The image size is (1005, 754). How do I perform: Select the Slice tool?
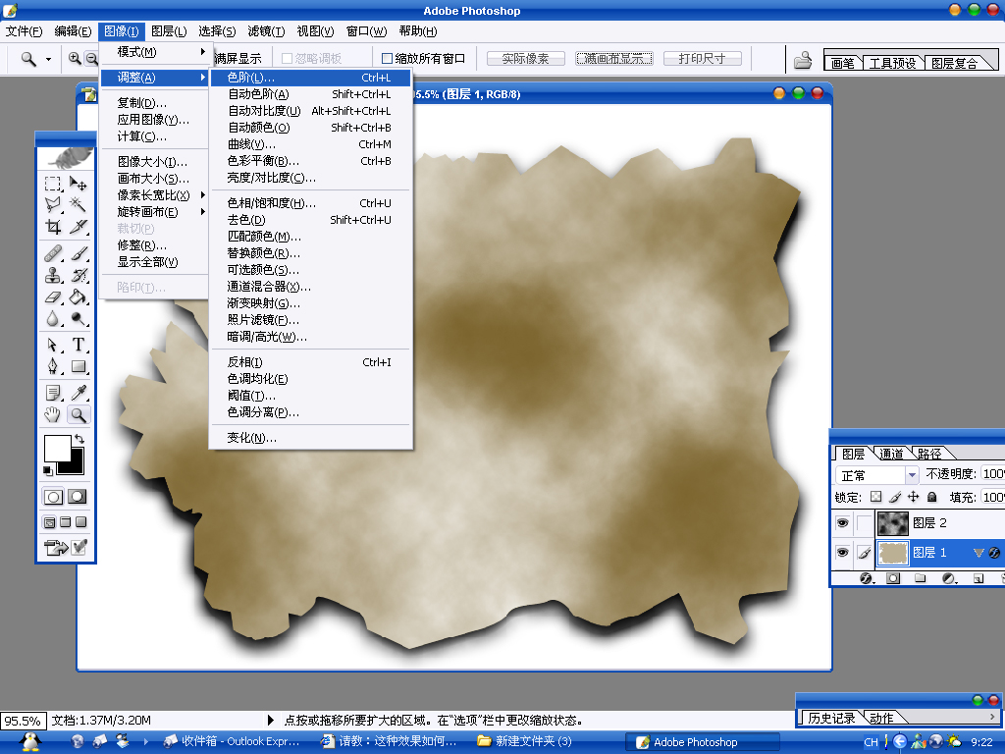(x=79, y=226)
